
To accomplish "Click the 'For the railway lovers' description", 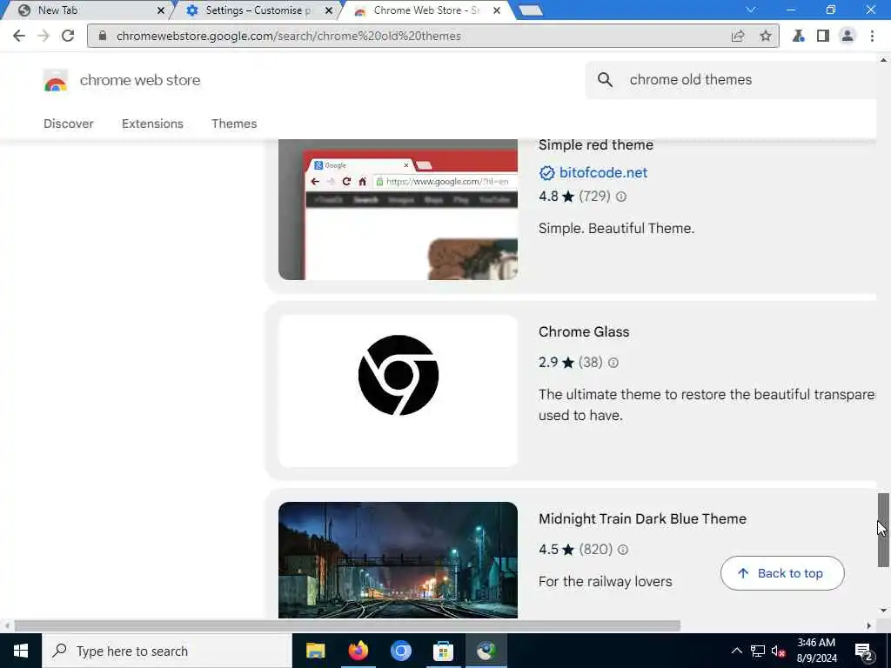I will [x=606, y=582].
